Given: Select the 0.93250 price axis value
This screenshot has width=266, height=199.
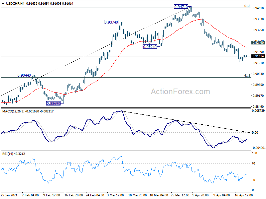Looking at the screenshot, I should click(x=258, y=30).
